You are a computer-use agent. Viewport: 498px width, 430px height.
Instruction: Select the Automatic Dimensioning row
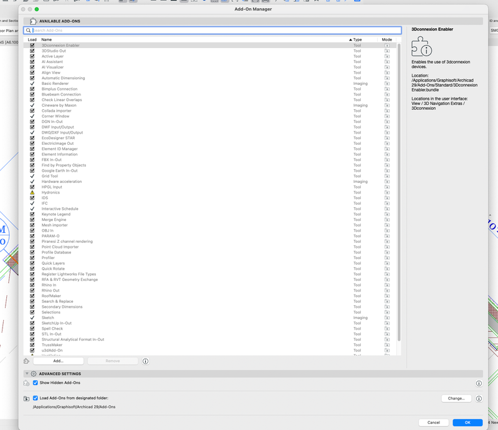pyautogui.click(x=210, y=78)
